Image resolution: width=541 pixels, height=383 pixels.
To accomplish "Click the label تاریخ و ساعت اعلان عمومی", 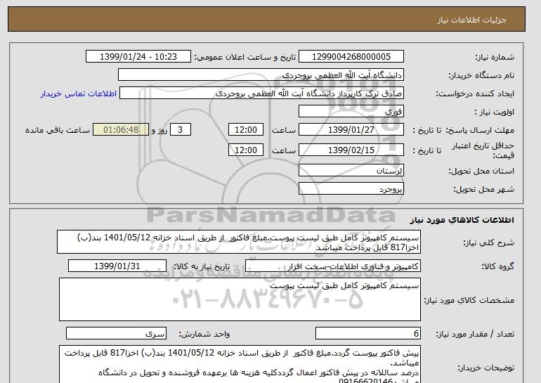I will pos(245,58).
